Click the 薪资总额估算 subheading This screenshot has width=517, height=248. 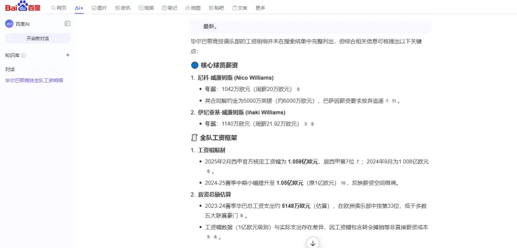pyautogui.click(x=215, y=194)
